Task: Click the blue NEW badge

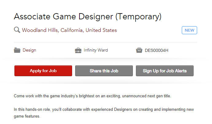Action: [189, 30]
